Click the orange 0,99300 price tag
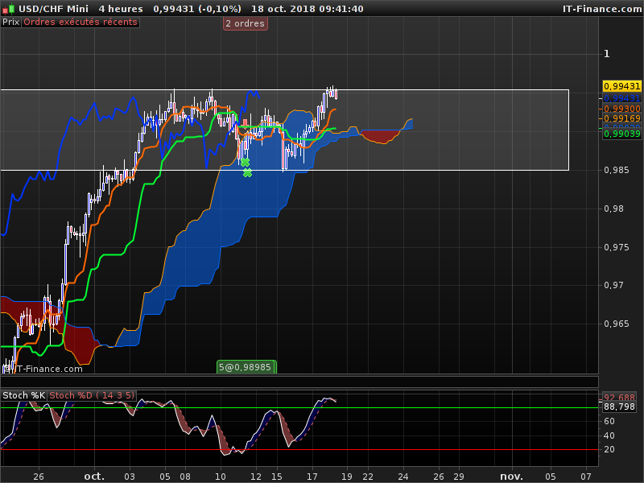Screen dimensions: 644x483 click(621, 109)
